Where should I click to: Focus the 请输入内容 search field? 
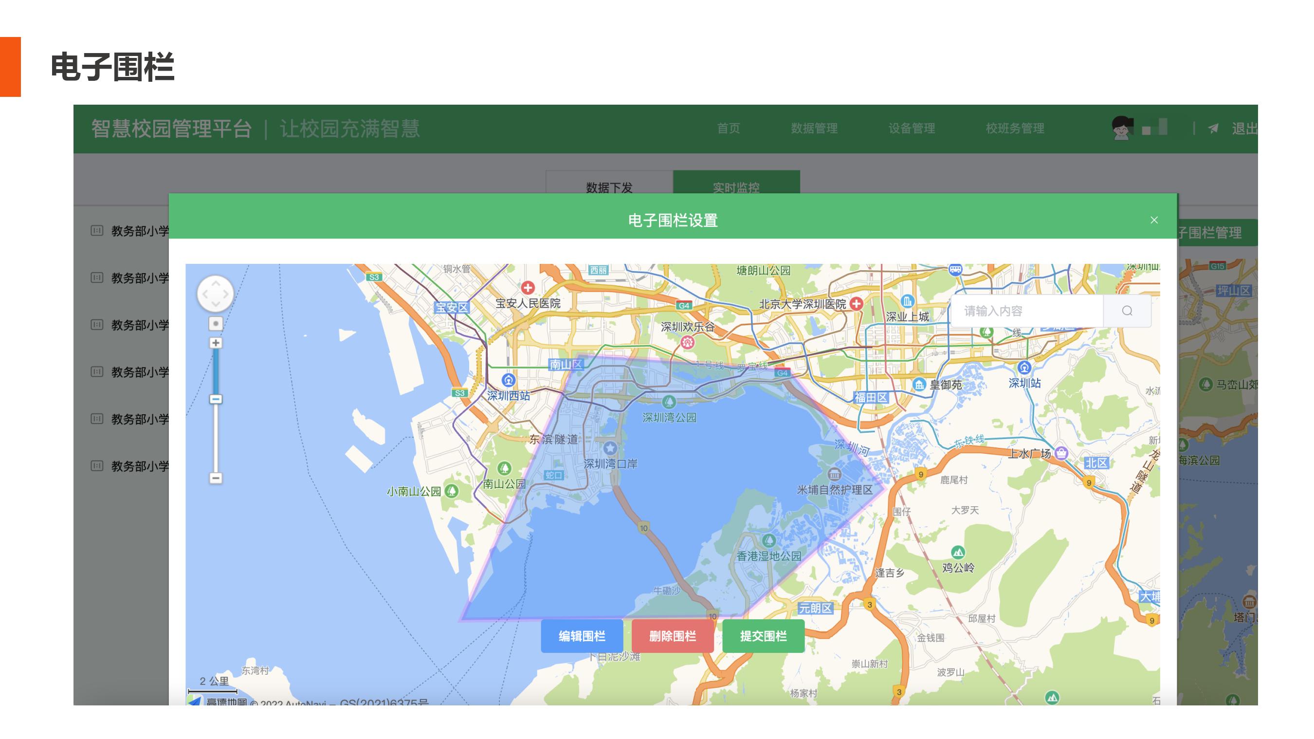tap(1027, 311)
